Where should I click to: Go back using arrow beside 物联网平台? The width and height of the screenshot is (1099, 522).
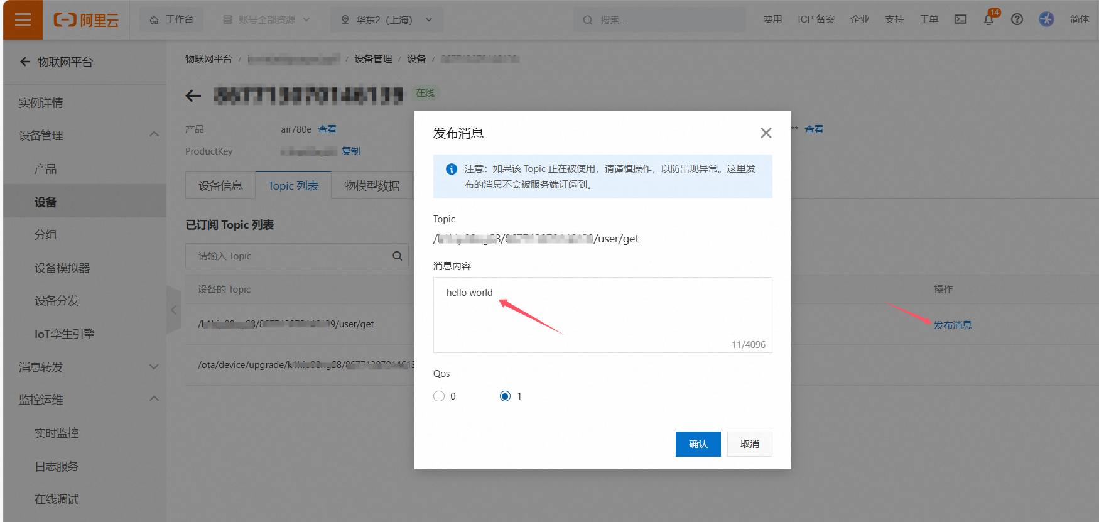[x=25, y=62]
